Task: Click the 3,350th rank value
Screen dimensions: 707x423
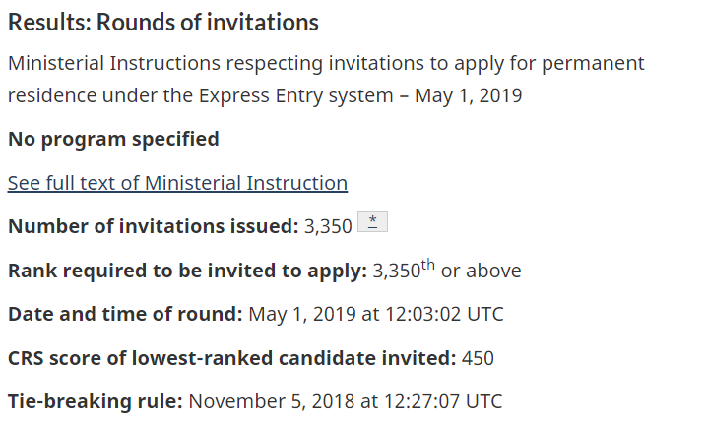Action: 396,271
